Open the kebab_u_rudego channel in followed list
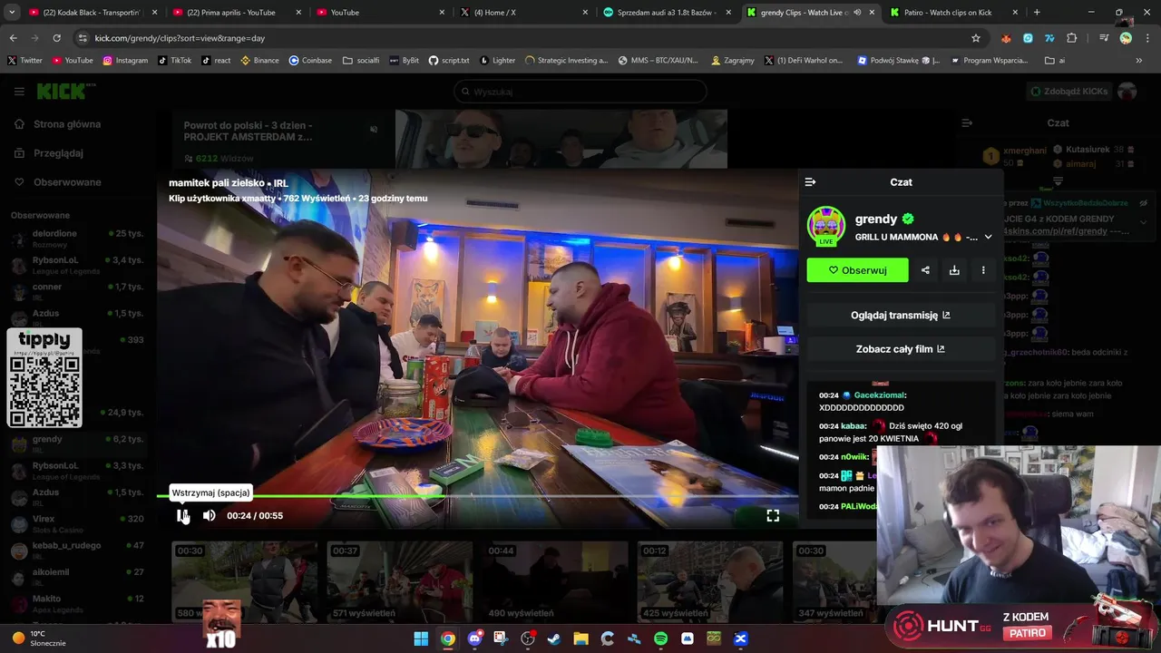This screenshot has height=653, width=1161. [x=77, y=551]
